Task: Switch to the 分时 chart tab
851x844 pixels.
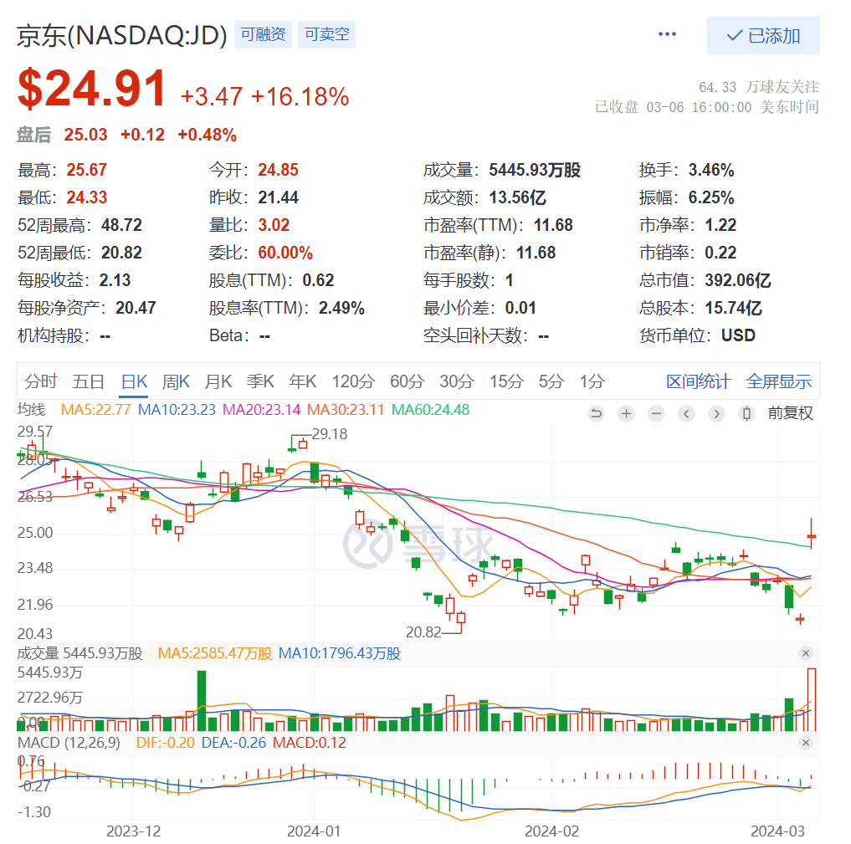Action: pyautogui.click(x=41, y=381)
